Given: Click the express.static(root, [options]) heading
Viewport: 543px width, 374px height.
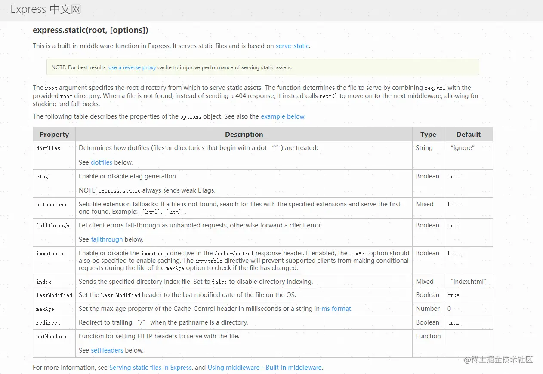Looking at the screenshot, I should pyautogui.click(x=90, y=30).
